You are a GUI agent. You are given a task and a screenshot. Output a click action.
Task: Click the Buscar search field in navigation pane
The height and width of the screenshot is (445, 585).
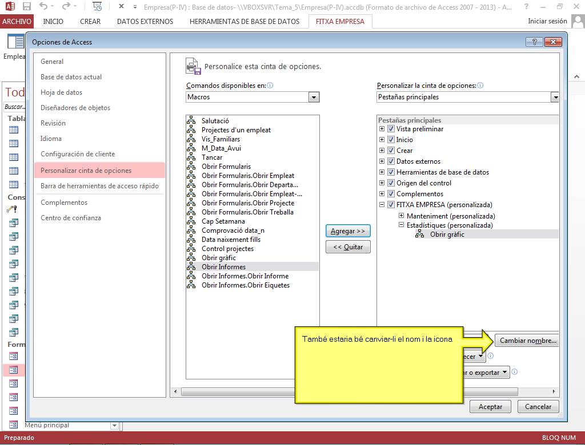[x=14, y=107]
